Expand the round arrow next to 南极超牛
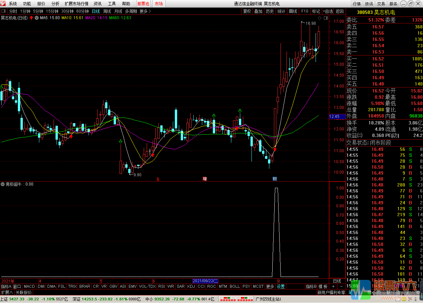423x303 pixels. tap(3, 184)
